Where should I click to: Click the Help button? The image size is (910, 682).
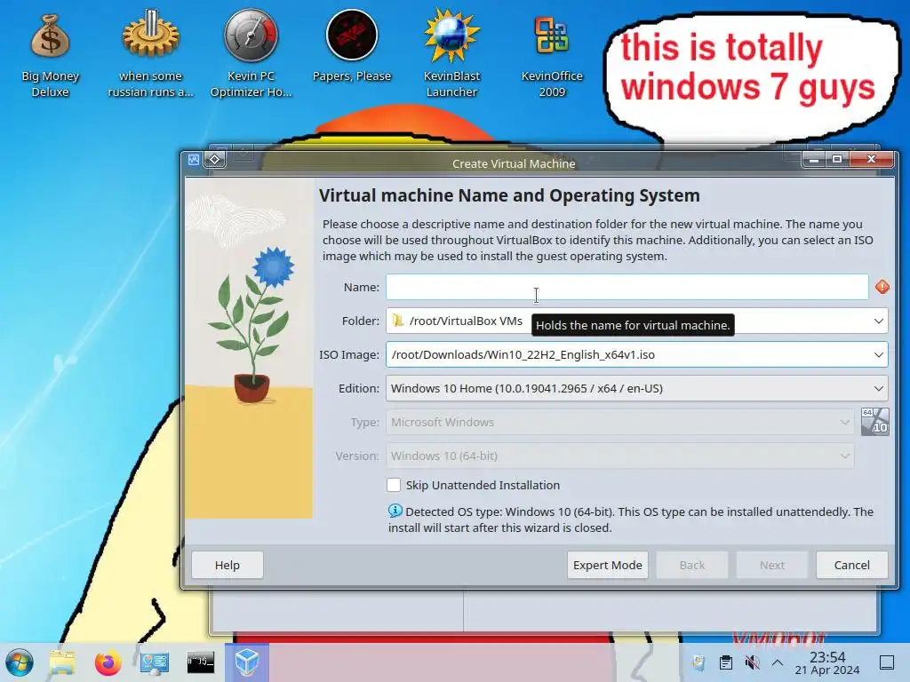[227, 565]
